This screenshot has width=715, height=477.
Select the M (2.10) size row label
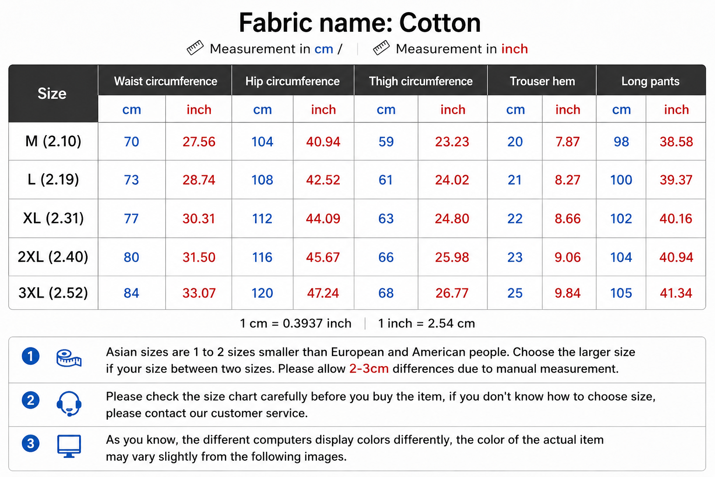coord(53,141)
